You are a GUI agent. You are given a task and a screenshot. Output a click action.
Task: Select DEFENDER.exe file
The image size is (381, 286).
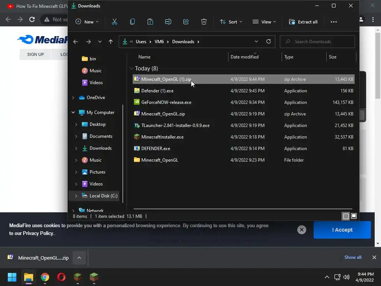(x=243, y=149)
